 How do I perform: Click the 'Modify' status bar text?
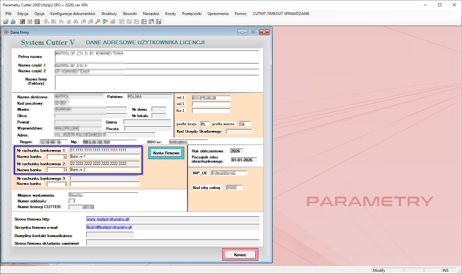click(x=379, y=270)
